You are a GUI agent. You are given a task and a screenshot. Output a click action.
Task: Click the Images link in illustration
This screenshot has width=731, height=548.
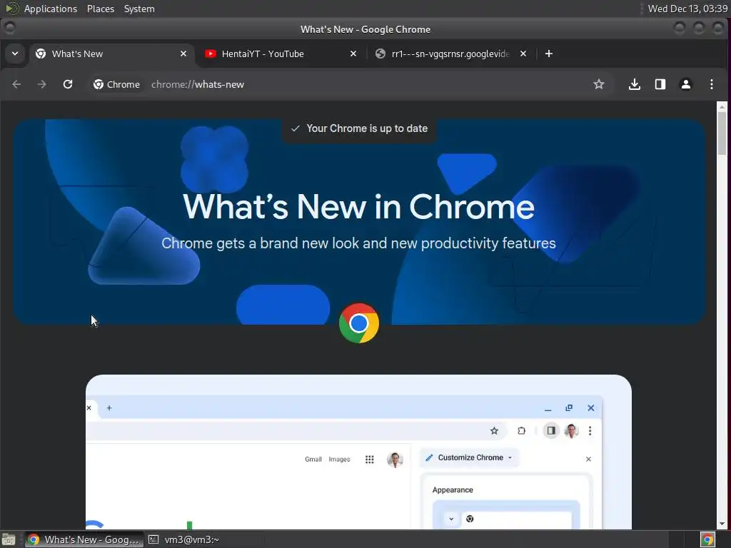point(339,460)
